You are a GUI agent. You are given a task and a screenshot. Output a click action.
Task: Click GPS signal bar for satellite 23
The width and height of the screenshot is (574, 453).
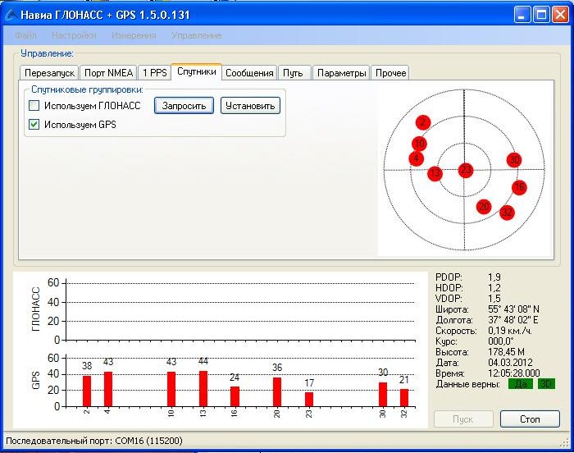click(309, 400)
